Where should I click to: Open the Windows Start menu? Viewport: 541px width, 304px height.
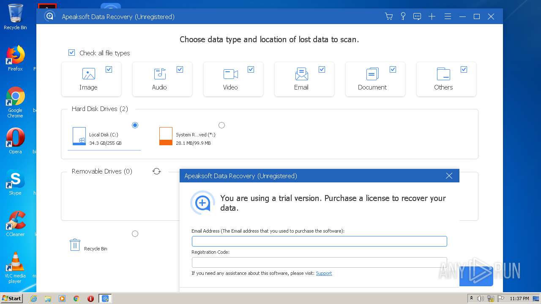click(11, 298)
